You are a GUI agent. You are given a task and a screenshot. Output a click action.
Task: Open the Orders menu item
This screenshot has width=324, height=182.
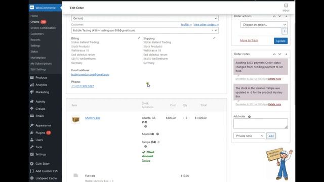tap(35, 22)
